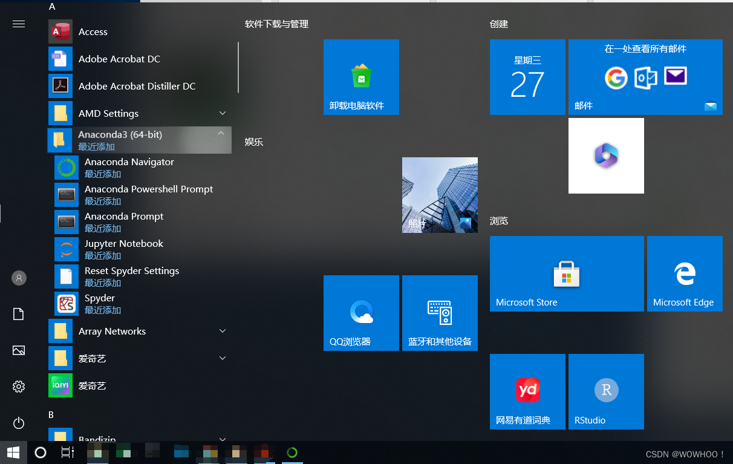Image resolution: width=733 pixels, height=464 pixels.
Task: Click the 软件下载与管理 group title
Action: 276,24
